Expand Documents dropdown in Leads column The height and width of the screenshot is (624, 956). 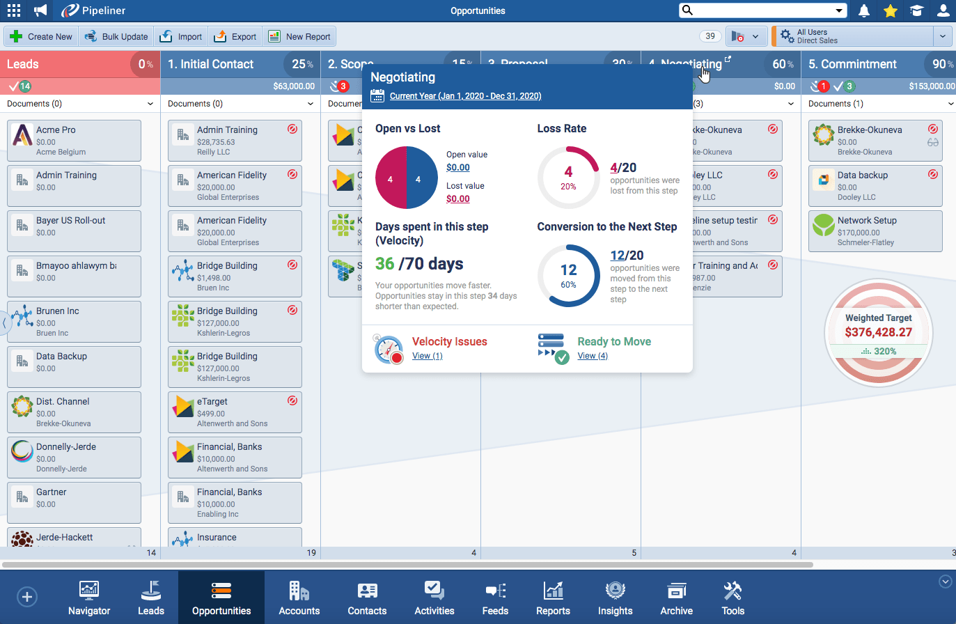pyautogui.click(x=150, y=104)
